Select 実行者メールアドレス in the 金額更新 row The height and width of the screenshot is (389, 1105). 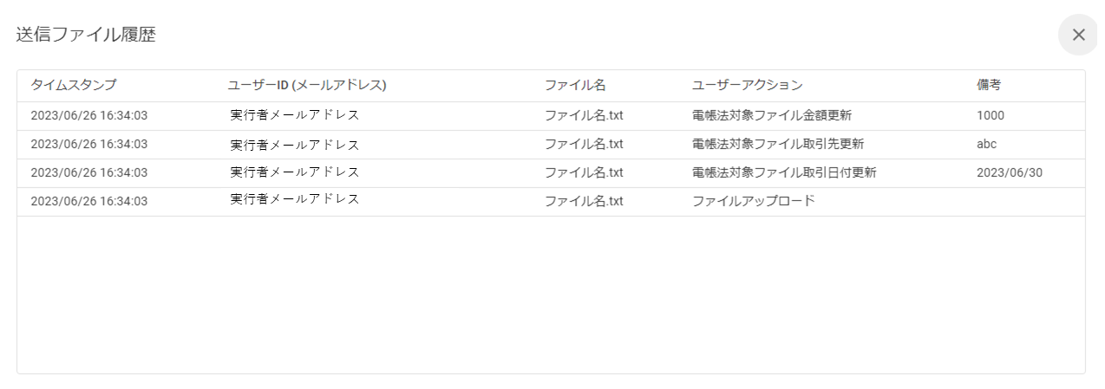295,115
